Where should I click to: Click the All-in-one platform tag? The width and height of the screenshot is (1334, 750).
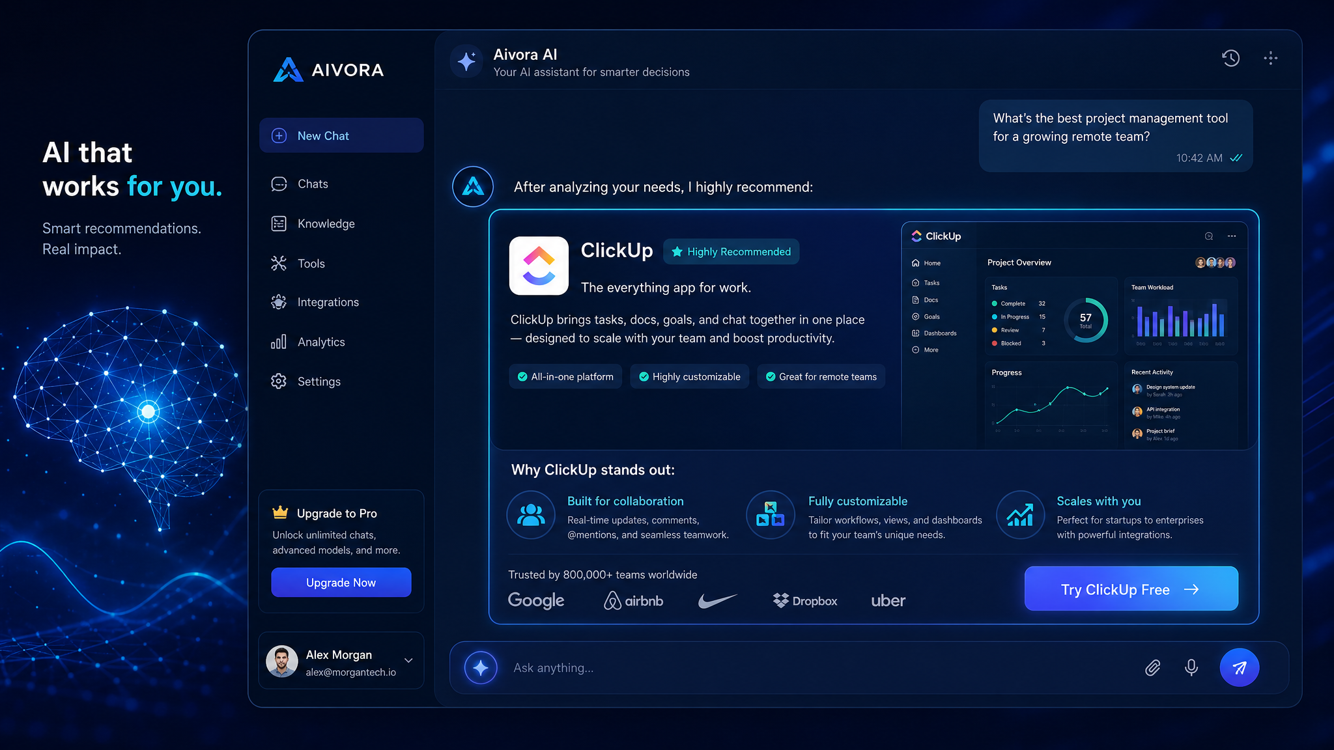(565, 376)
